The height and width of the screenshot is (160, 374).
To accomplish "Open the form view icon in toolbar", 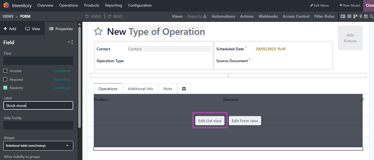I will (343, 16).
